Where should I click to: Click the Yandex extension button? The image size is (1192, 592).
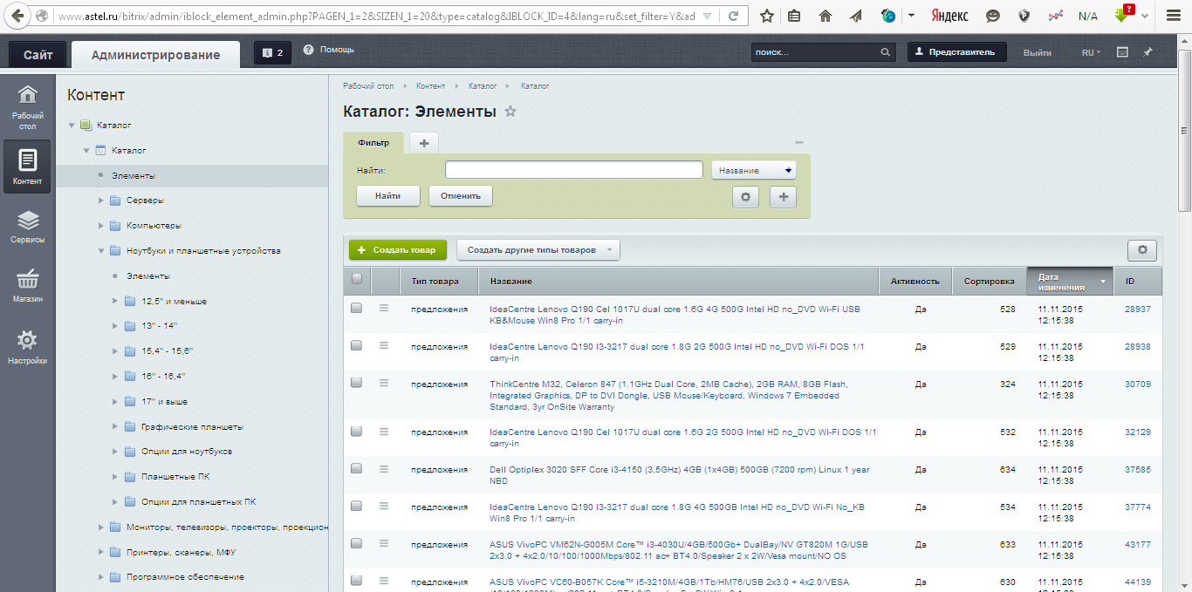click(949, 16)
